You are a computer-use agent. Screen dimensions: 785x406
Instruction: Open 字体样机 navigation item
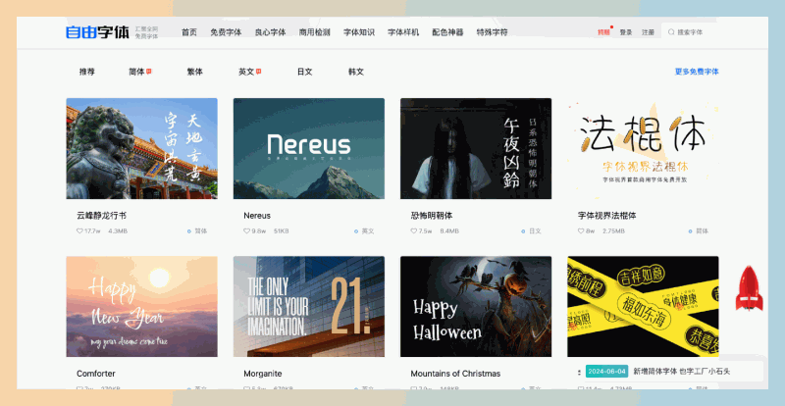coord(403,32)
